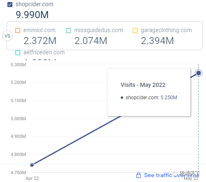Enable the aelfriceden.com comparison checkbox
Image resolution: width=206 pixels, height=182 pixels.
18,53
